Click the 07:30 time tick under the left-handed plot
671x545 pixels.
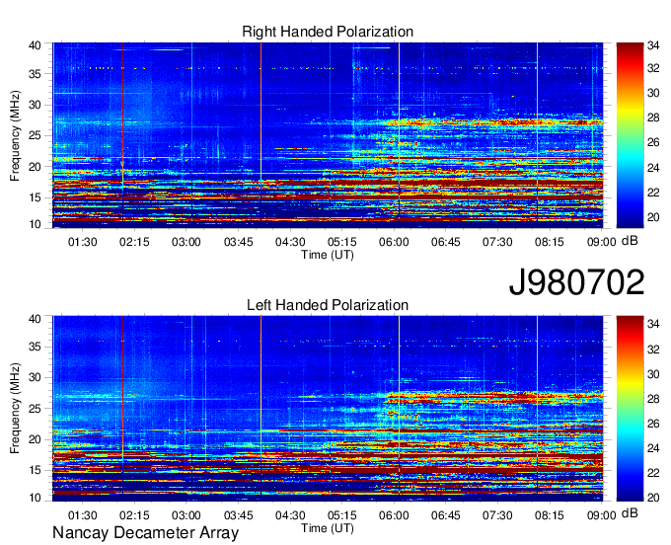click(x=497, y=515)
